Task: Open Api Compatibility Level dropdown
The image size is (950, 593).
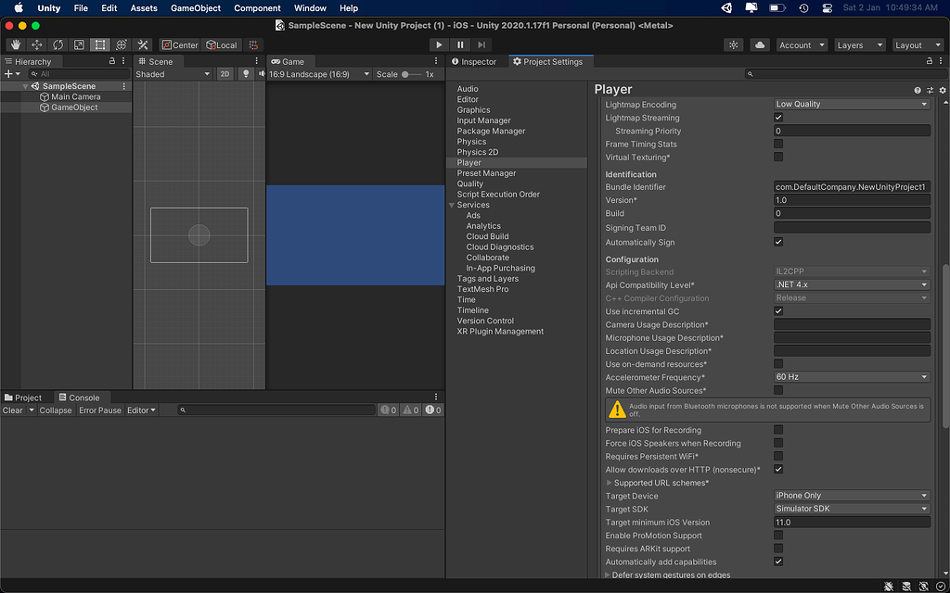Action: [x=852, y=285]
